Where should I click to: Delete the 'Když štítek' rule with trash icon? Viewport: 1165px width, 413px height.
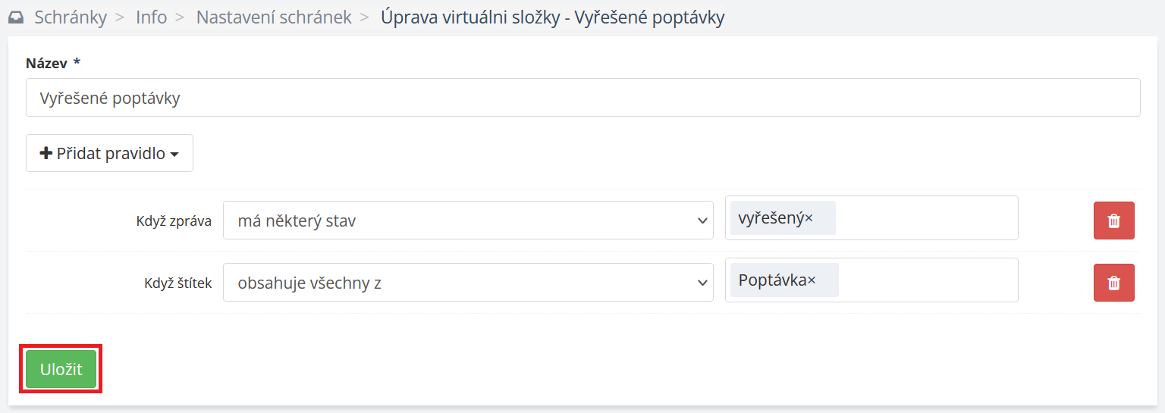[x=1113, y=283]
